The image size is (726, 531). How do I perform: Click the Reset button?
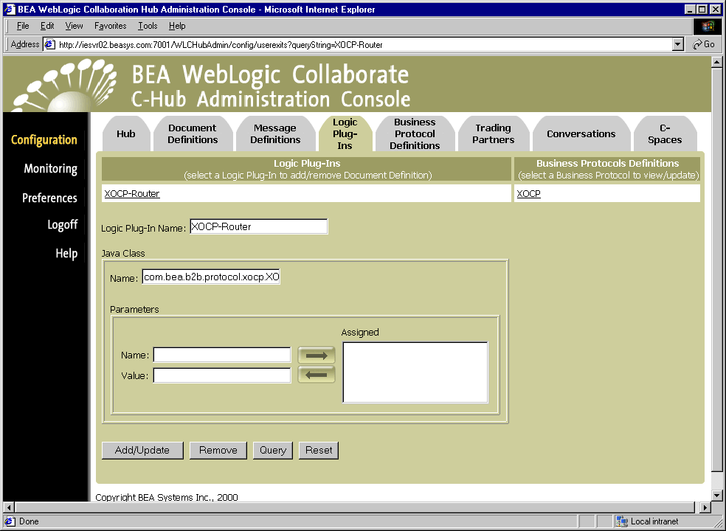[x=319, y=451]
